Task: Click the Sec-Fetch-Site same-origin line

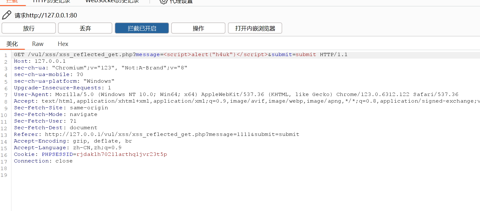Action: point(61,108)
